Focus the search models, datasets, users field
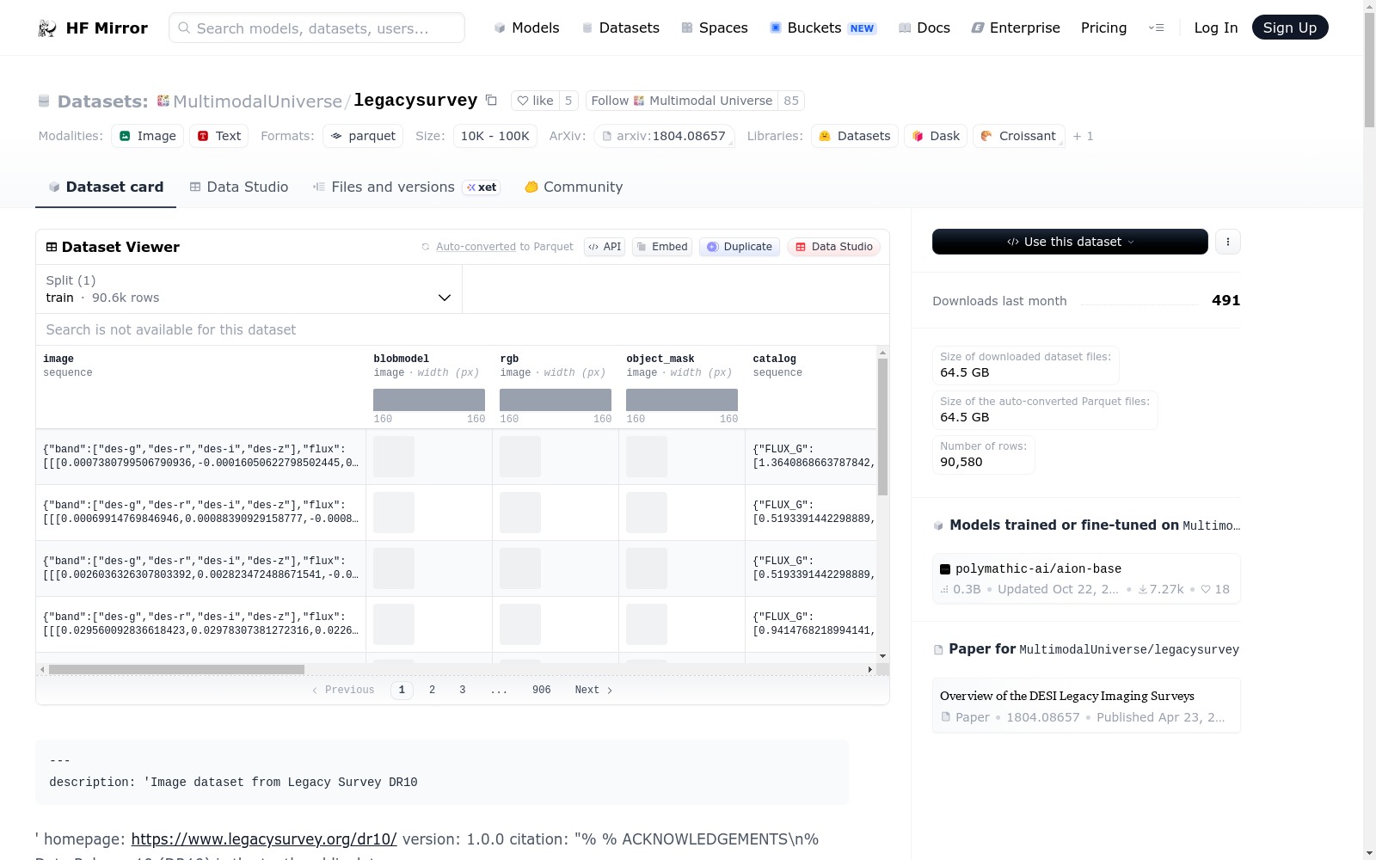This screenshot has height=860, width=1376. 316,28
